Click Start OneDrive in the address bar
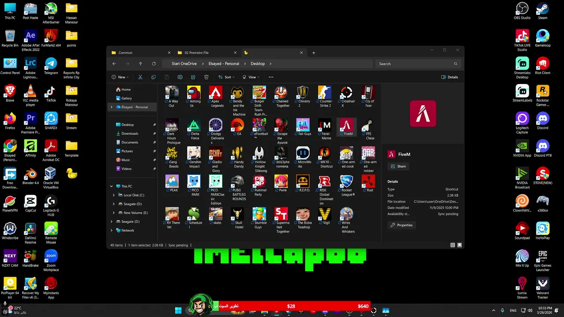 pyautogui.click(x=184, y=64)
